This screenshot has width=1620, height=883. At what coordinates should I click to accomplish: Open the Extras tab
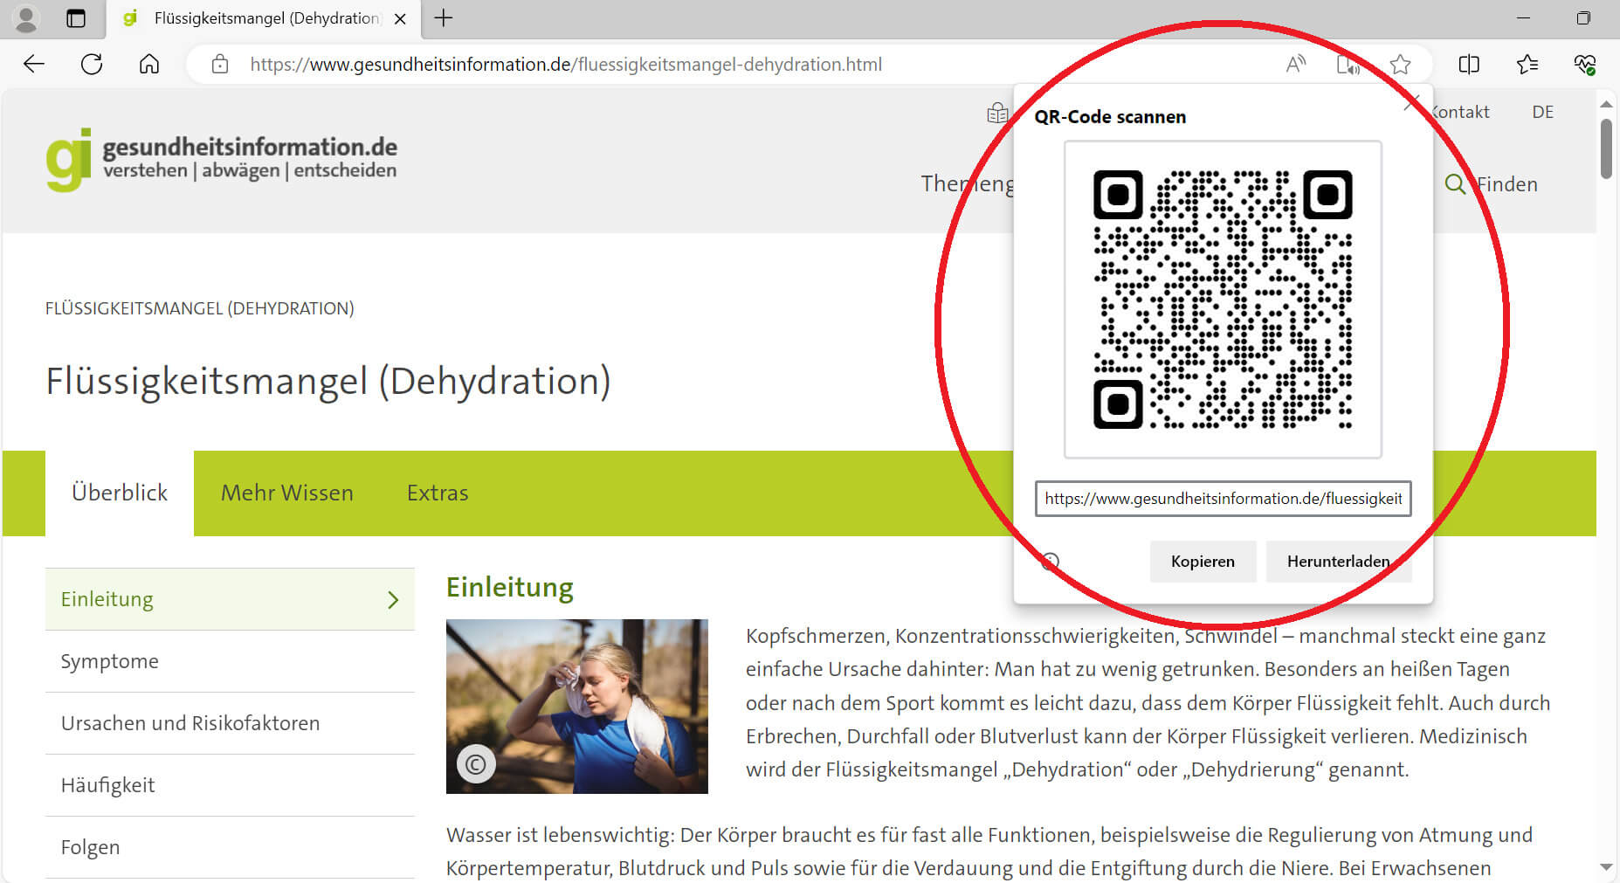[438, 493]
